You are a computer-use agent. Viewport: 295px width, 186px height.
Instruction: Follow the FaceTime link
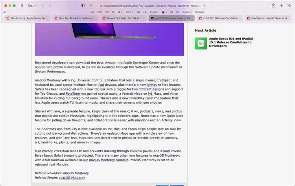[73, 94]
